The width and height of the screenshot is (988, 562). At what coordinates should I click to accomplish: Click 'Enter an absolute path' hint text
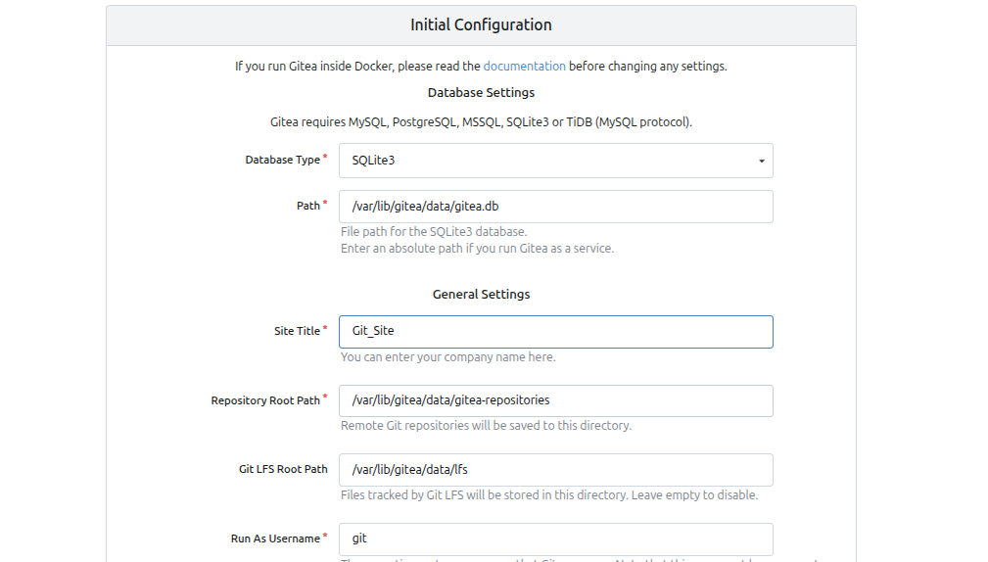pos(477,249)
